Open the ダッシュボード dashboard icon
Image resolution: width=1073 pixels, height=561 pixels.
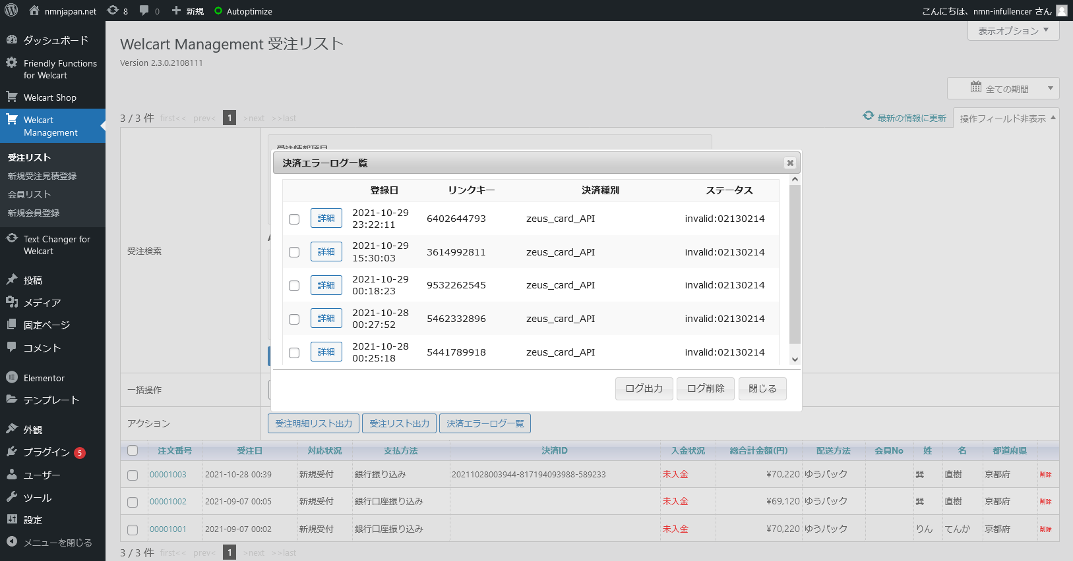(11, 40)
